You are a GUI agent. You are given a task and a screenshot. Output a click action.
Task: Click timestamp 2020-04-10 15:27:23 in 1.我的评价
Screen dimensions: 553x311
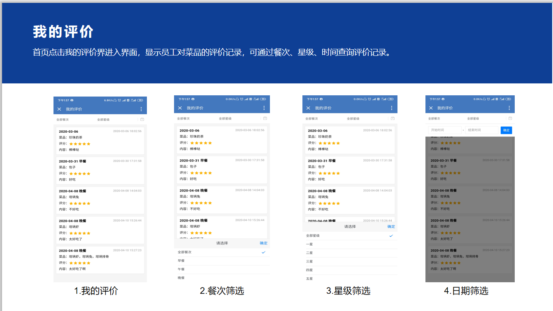(x=127, y=250)
